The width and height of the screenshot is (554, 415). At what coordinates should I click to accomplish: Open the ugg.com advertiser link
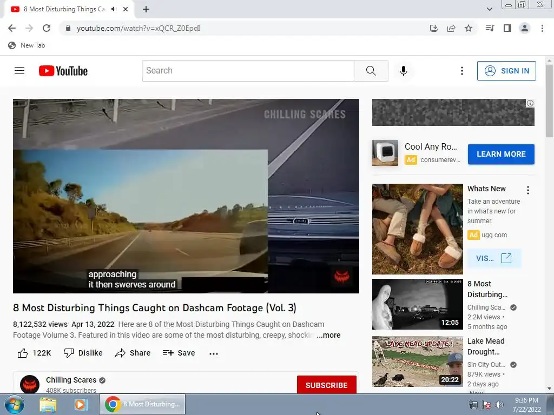(494, 235)
